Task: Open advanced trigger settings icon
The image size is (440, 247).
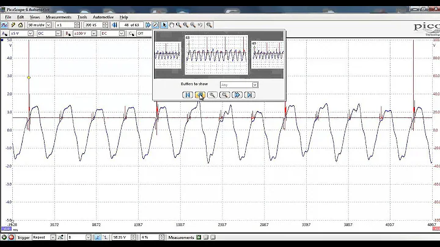Action: (61, 237)
